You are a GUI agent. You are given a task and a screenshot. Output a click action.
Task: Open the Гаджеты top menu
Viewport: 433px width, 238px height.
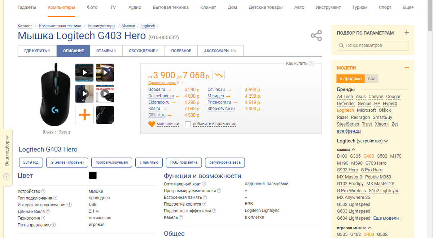click(x=27, y=7)
